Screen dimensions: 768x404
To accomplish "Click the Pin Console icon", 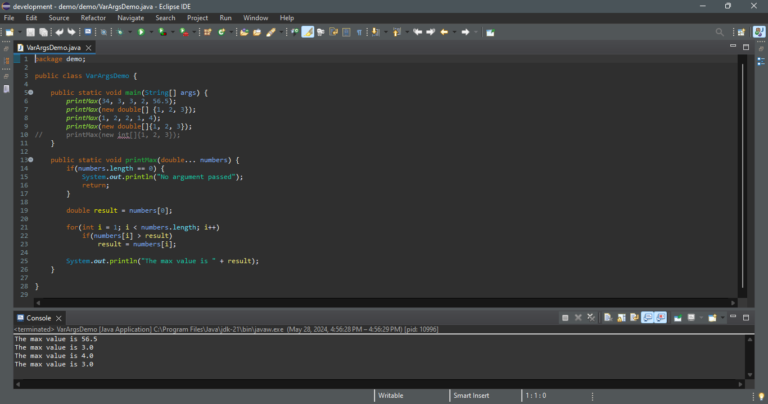I will point(678,318).
